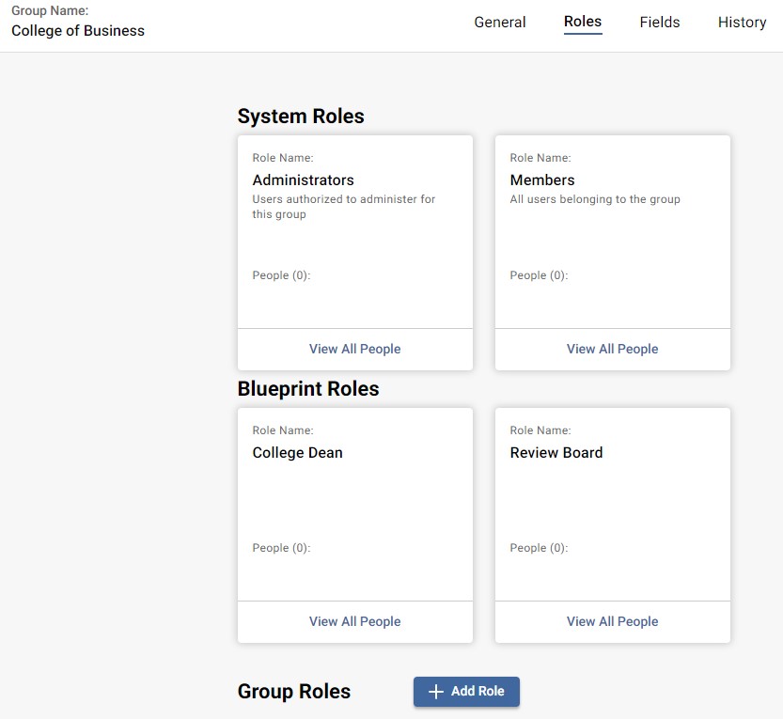The width and height of the screenshot is (783, 719).
Task: Switch to the General tab
Action: (x=500, y=22)
